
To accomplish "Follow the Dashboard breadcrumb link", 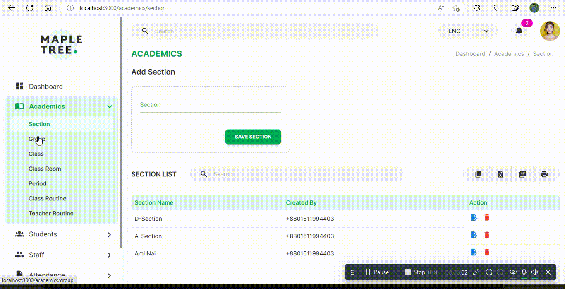I will pos(470,53).
